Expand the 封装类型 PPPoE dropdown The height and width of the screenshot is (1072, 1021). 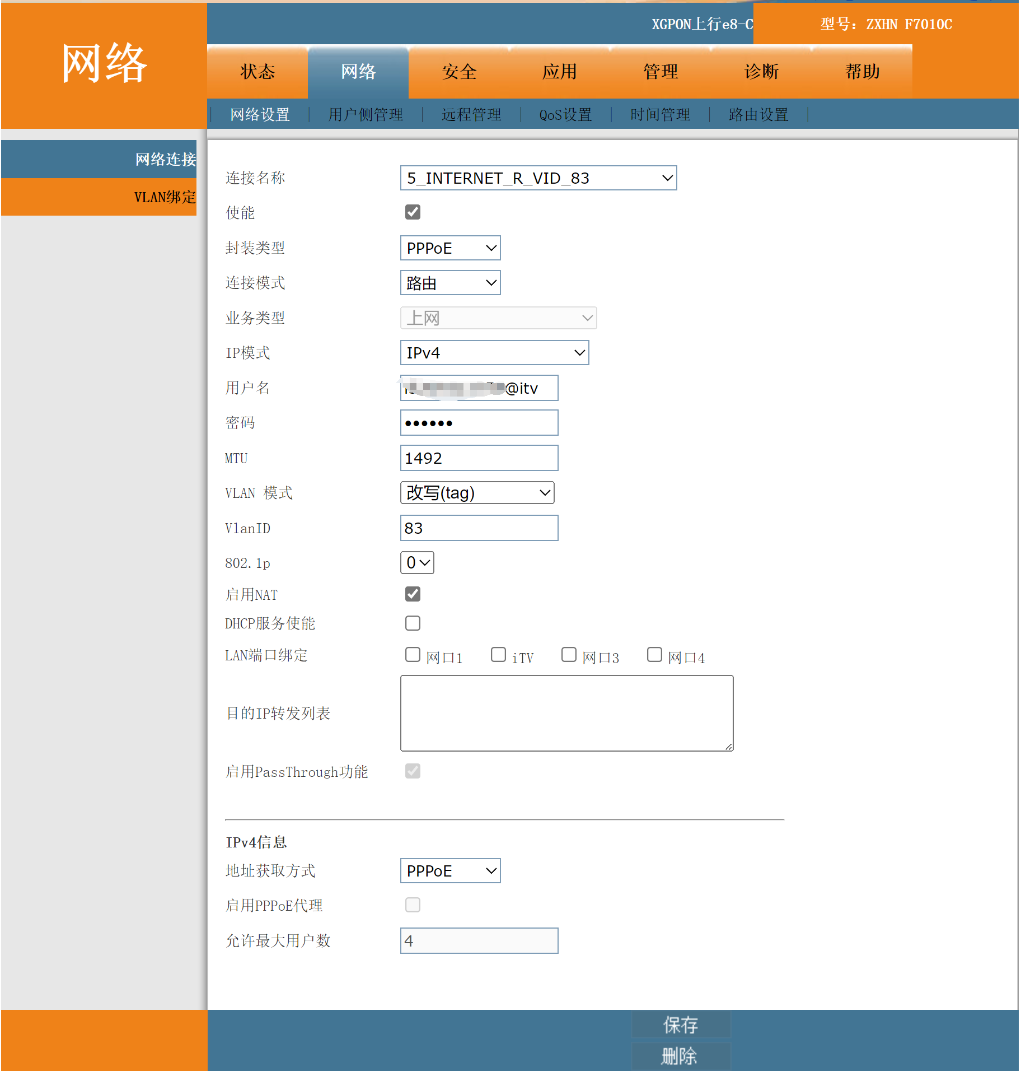click(x=450, y=248)
